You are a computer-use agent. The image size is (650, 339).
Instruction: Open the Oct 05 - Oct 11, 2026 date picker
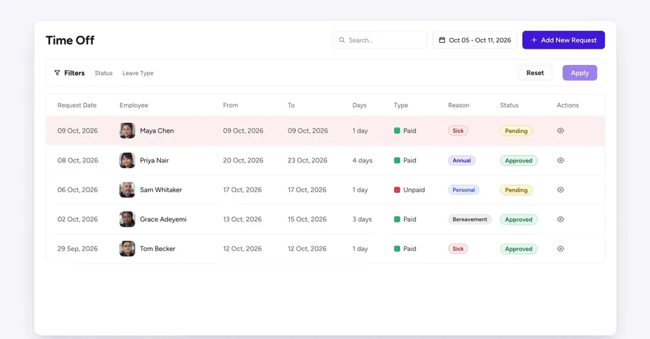475,40
